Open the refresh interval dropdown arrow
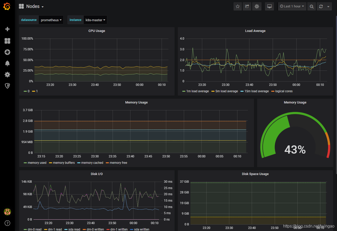Viewport: 337px width, 231px height. click(328, 6)
